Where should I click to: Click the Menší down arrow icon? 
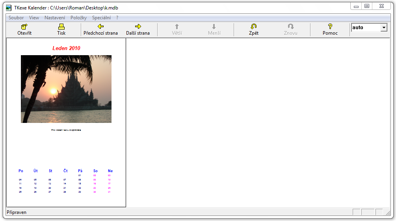[x=214, y=26]
